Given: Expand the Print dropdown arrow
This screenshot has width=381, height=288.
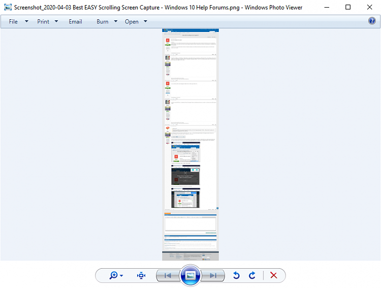Looking at the screenshot, I should click(56, 21).
